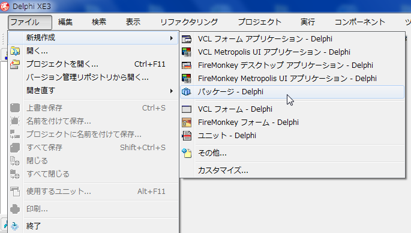This screenshot has height=233, width=411.
Task: Click the icon beside プロジェクトに名前を付けて保存...
Action: pyautogui.click(x=15, y=134)
